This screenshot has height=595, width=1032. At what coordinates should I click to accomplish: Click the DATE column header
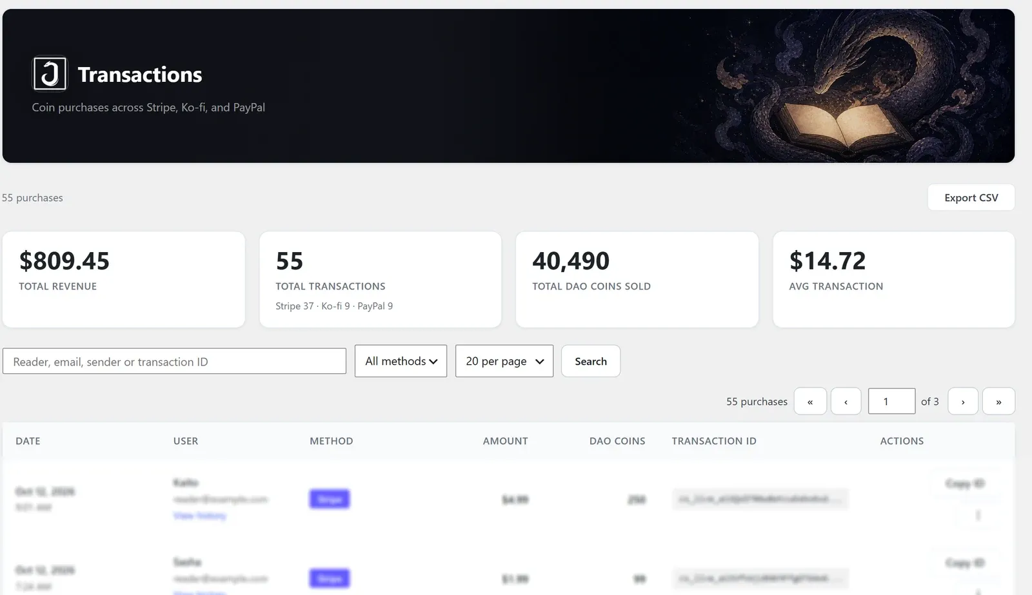click(x=28, y=441)
